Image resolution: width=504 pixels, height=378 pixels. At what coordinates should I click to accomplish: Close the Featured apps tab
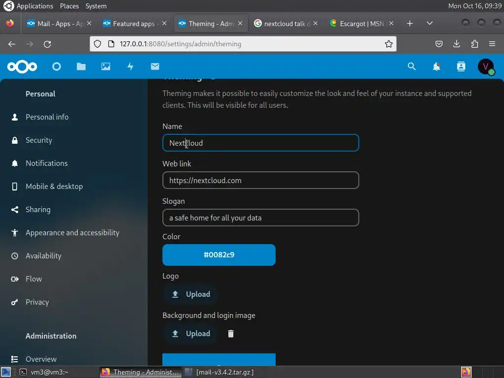pyautogui.click(x=164, y=24)
